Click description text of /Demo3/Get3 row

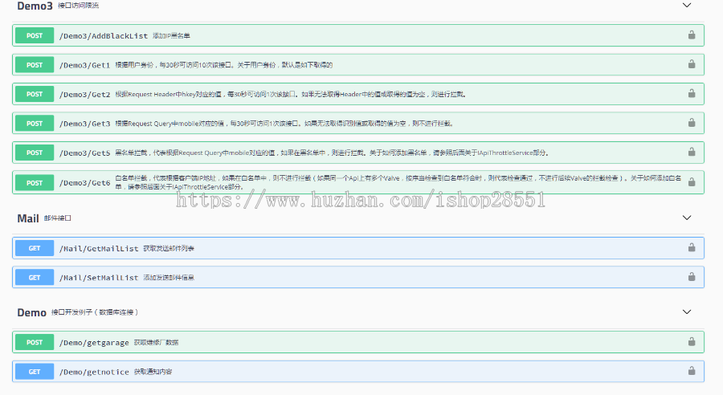[x=284, y=124]
